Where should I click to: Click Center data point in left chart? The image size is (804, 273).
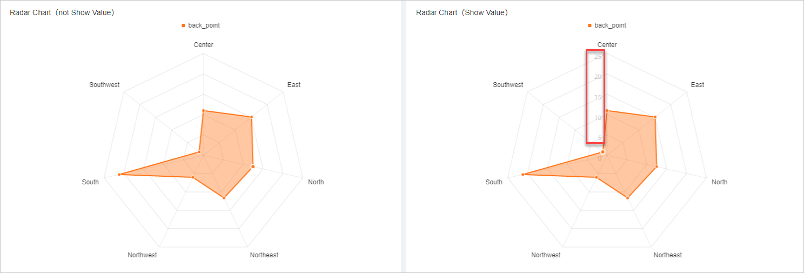[x=203, y=111]
